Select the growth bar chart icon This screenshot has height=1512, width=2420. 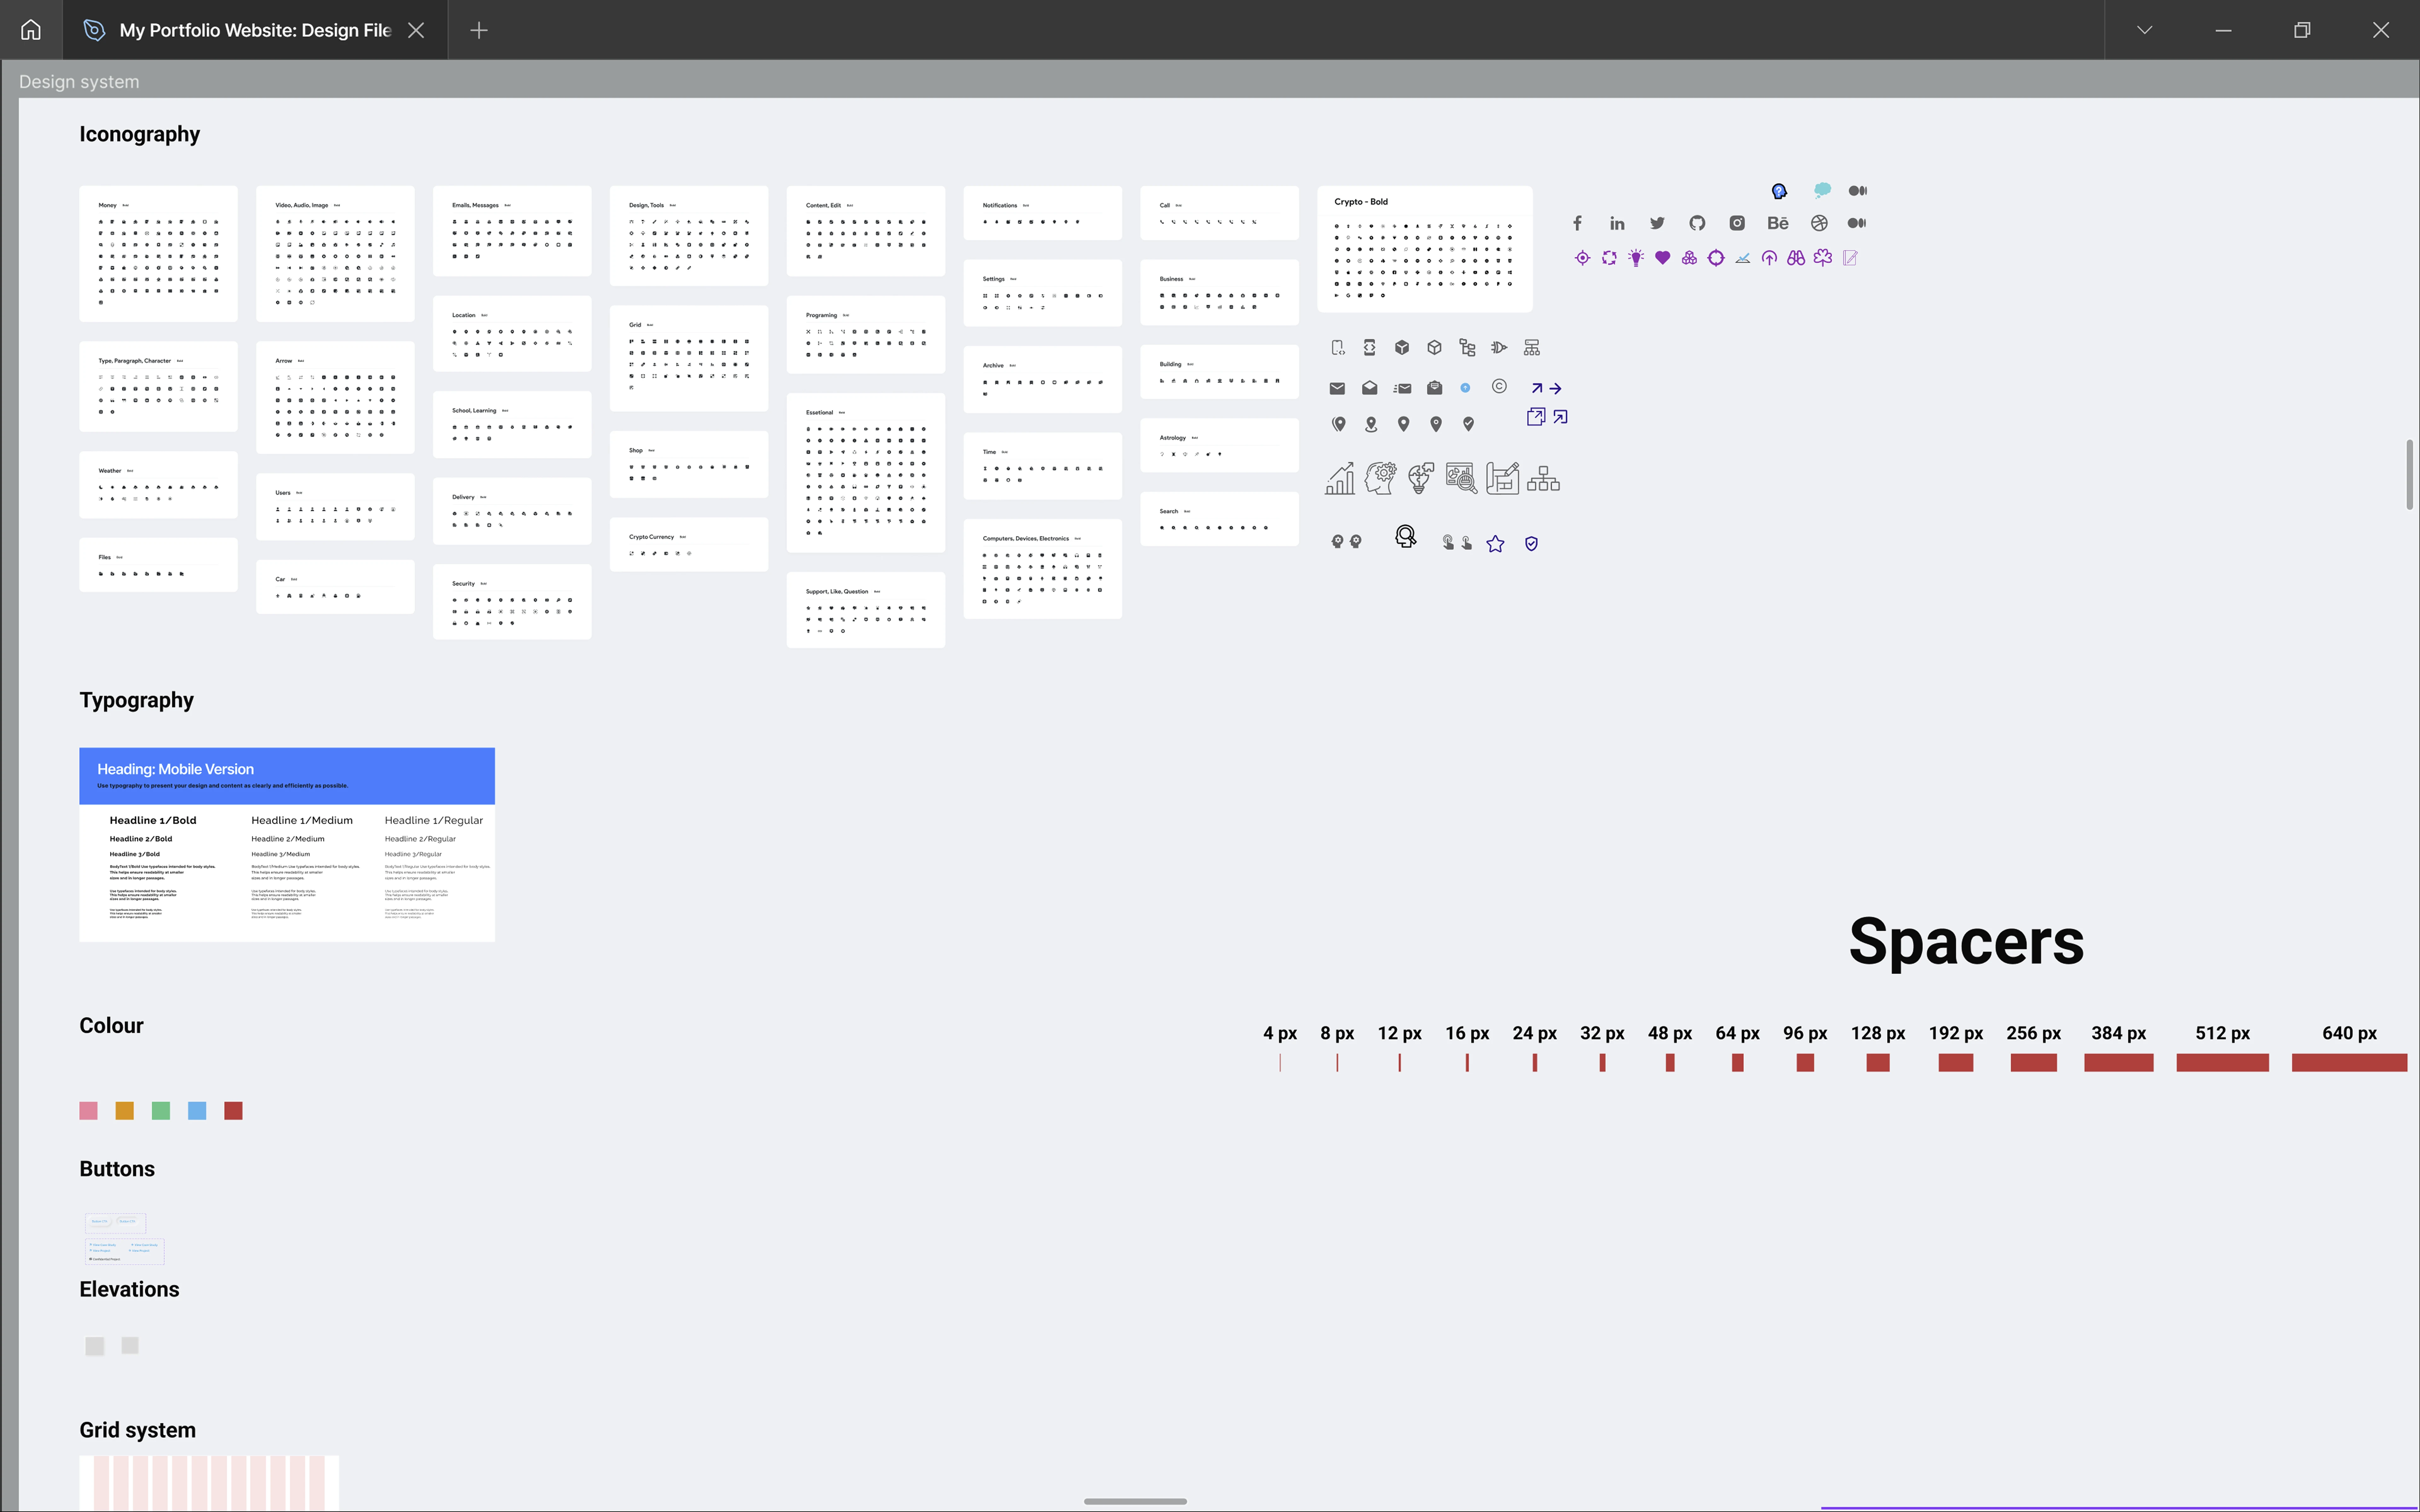click(x=1340, y=479)
